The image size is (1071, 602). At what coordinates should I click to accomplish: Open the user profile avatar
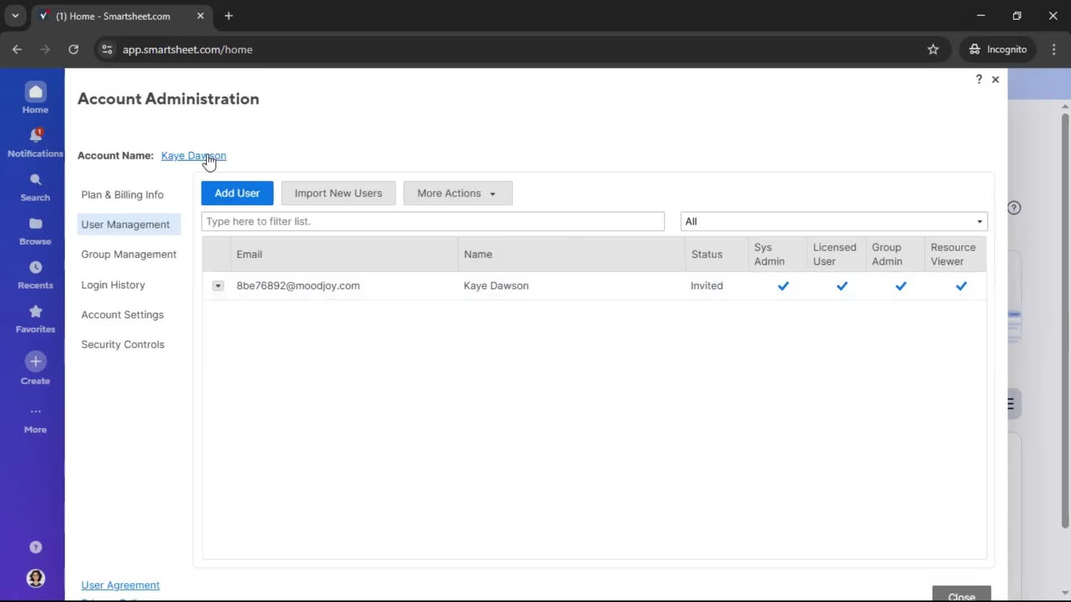click(x=35, y=578)
